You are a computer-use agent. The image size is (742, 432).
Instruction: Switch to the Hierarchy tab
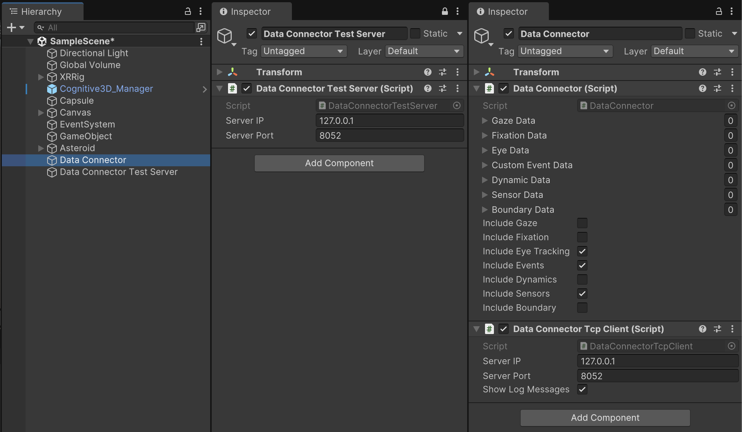pyautogui.click(x=41, y=12)
